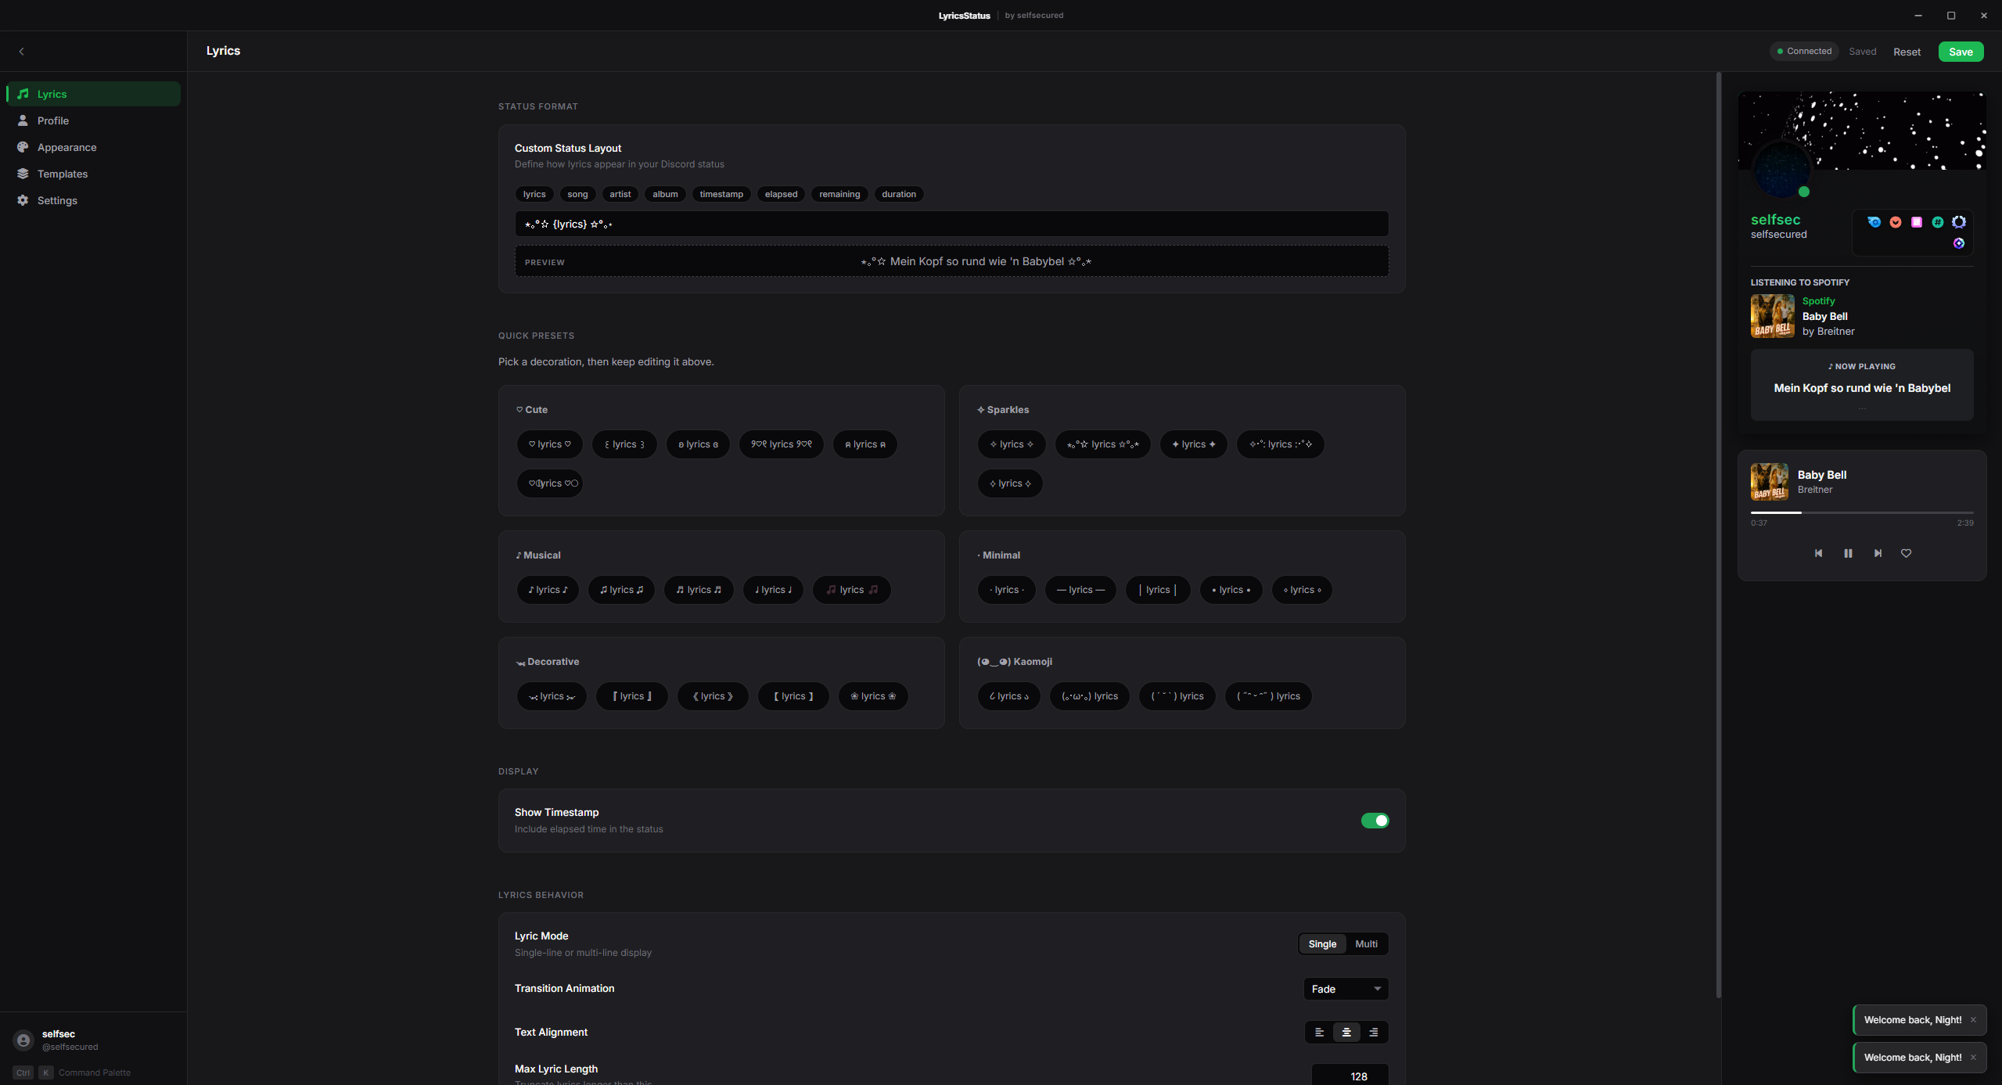Insert the elapsed variable chip

(x=781, y=194)
